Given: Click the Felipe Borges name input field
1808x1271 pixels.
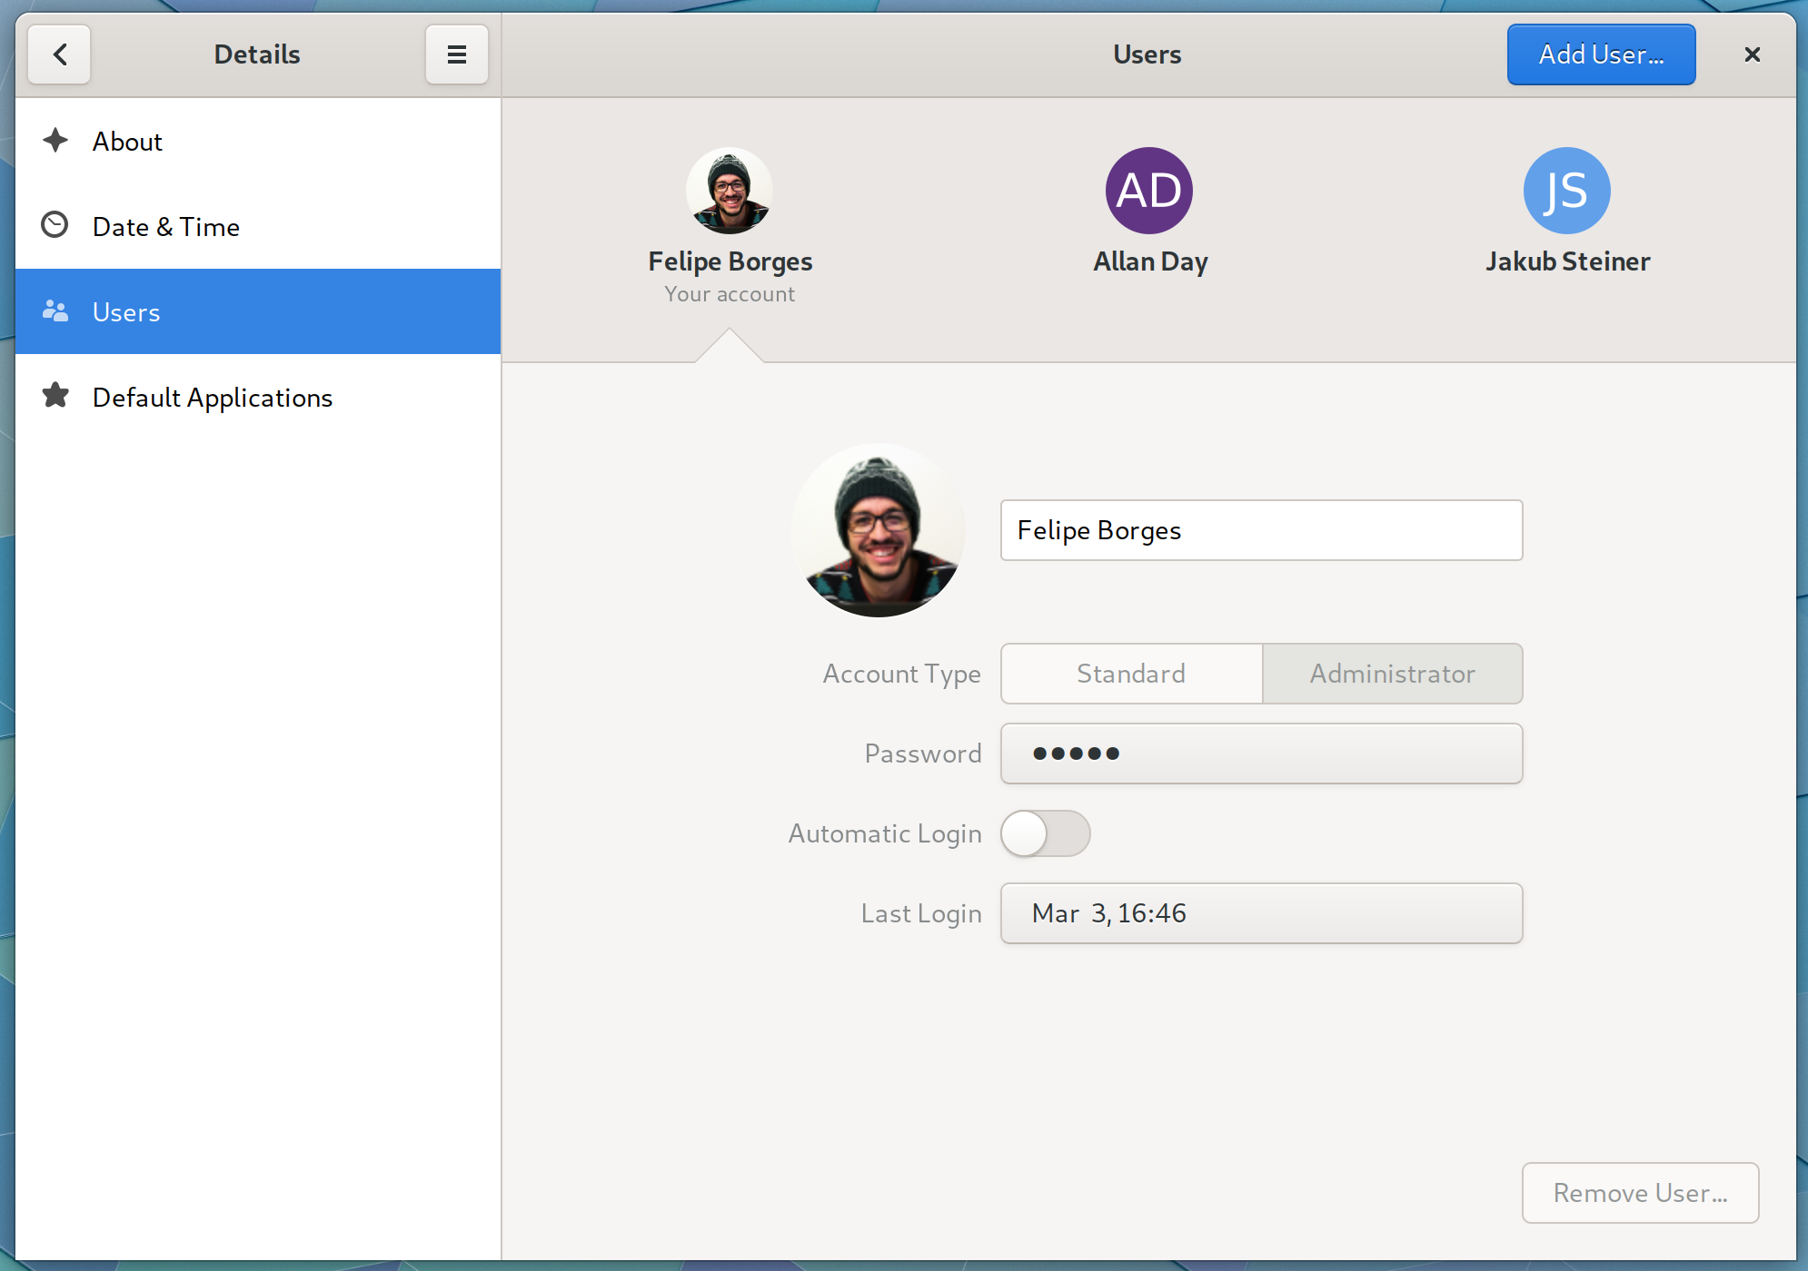Looking at the screenshot, I should coord(1261,530).
